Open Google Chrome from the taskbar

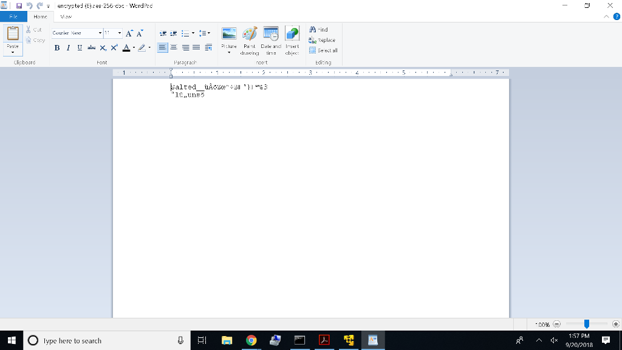click(251, 340)
